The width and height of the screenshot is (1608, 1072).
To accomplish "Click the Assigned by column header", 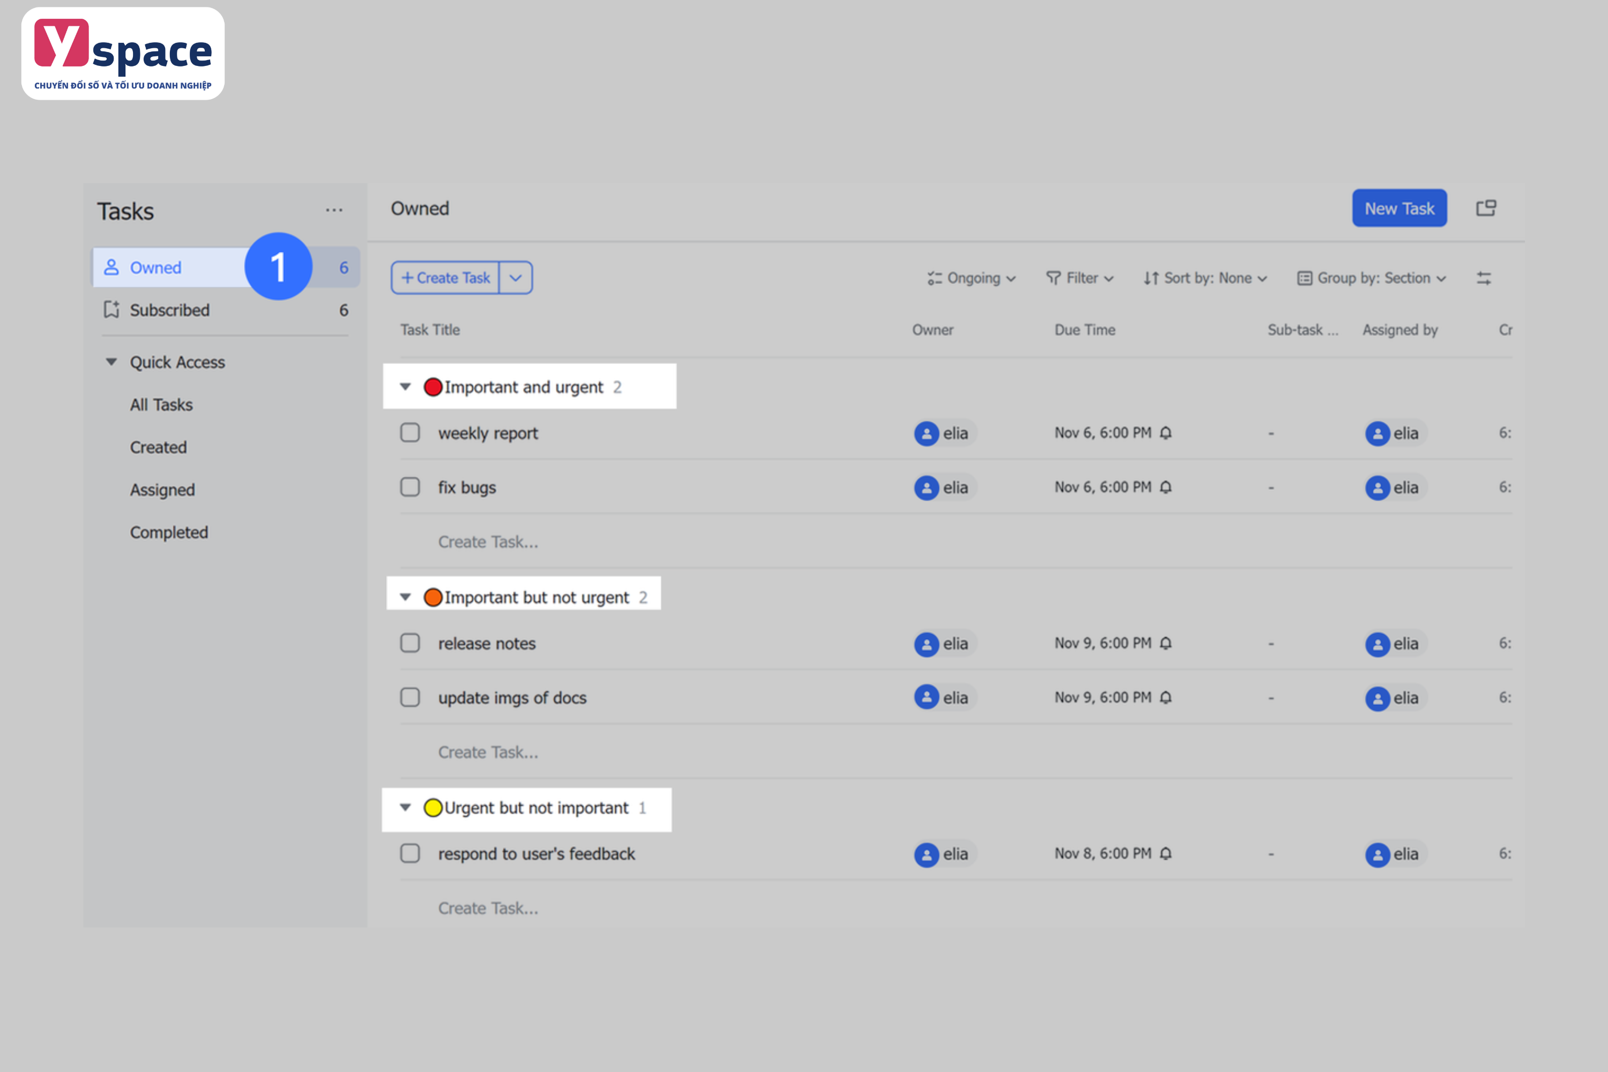I will click(1400, 330).
